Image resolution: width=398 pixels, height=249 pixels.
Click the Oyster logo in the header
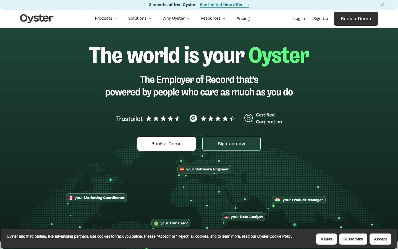click(36, 18)
